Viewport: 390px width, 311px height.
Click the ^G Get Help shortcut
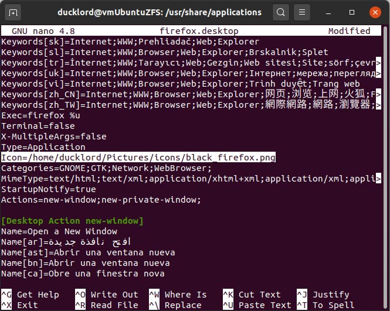pos(30,295)
